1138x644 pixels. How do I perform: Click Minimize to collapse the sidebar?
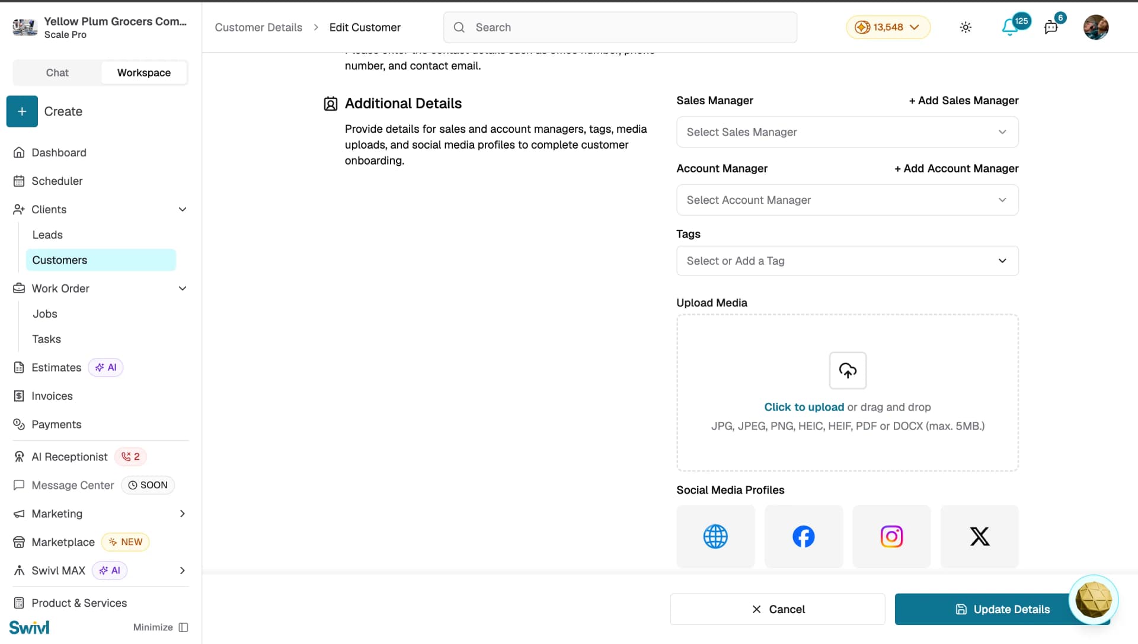click(161, 627)
